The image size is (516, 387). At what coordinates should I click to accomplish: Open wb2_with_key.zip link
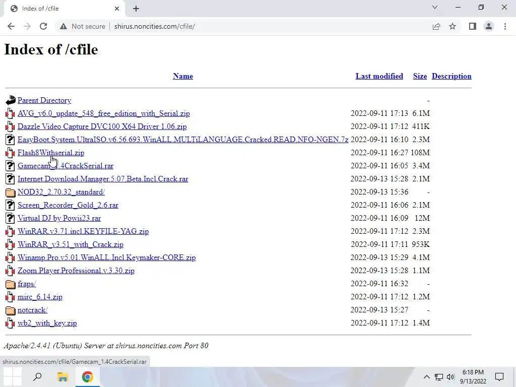click(x=47, y=323)
